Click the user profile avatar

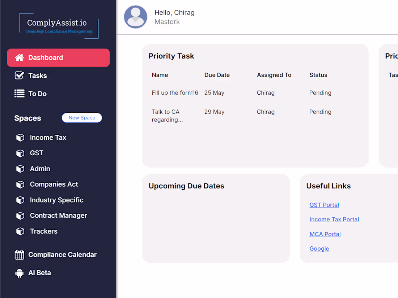136,17
